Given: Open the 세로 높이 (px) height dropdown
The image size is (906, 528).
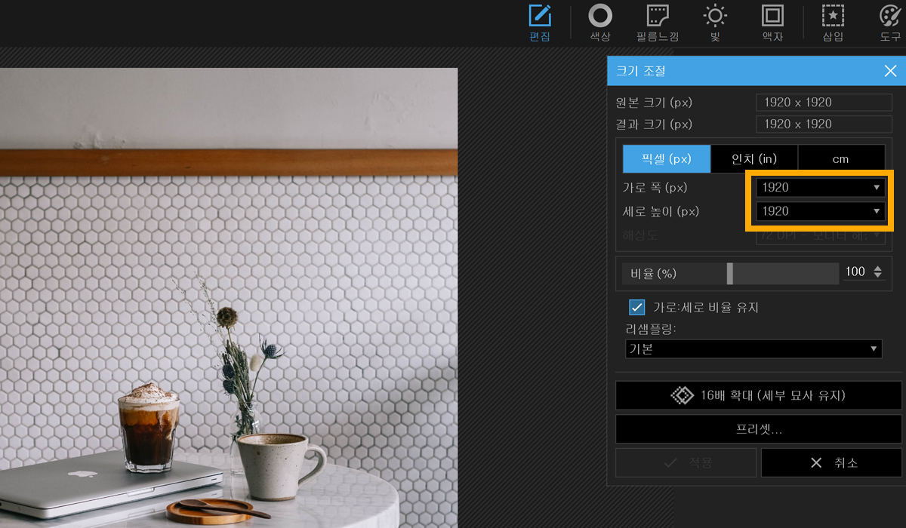Looking at the screenshot, I should 821,211.
